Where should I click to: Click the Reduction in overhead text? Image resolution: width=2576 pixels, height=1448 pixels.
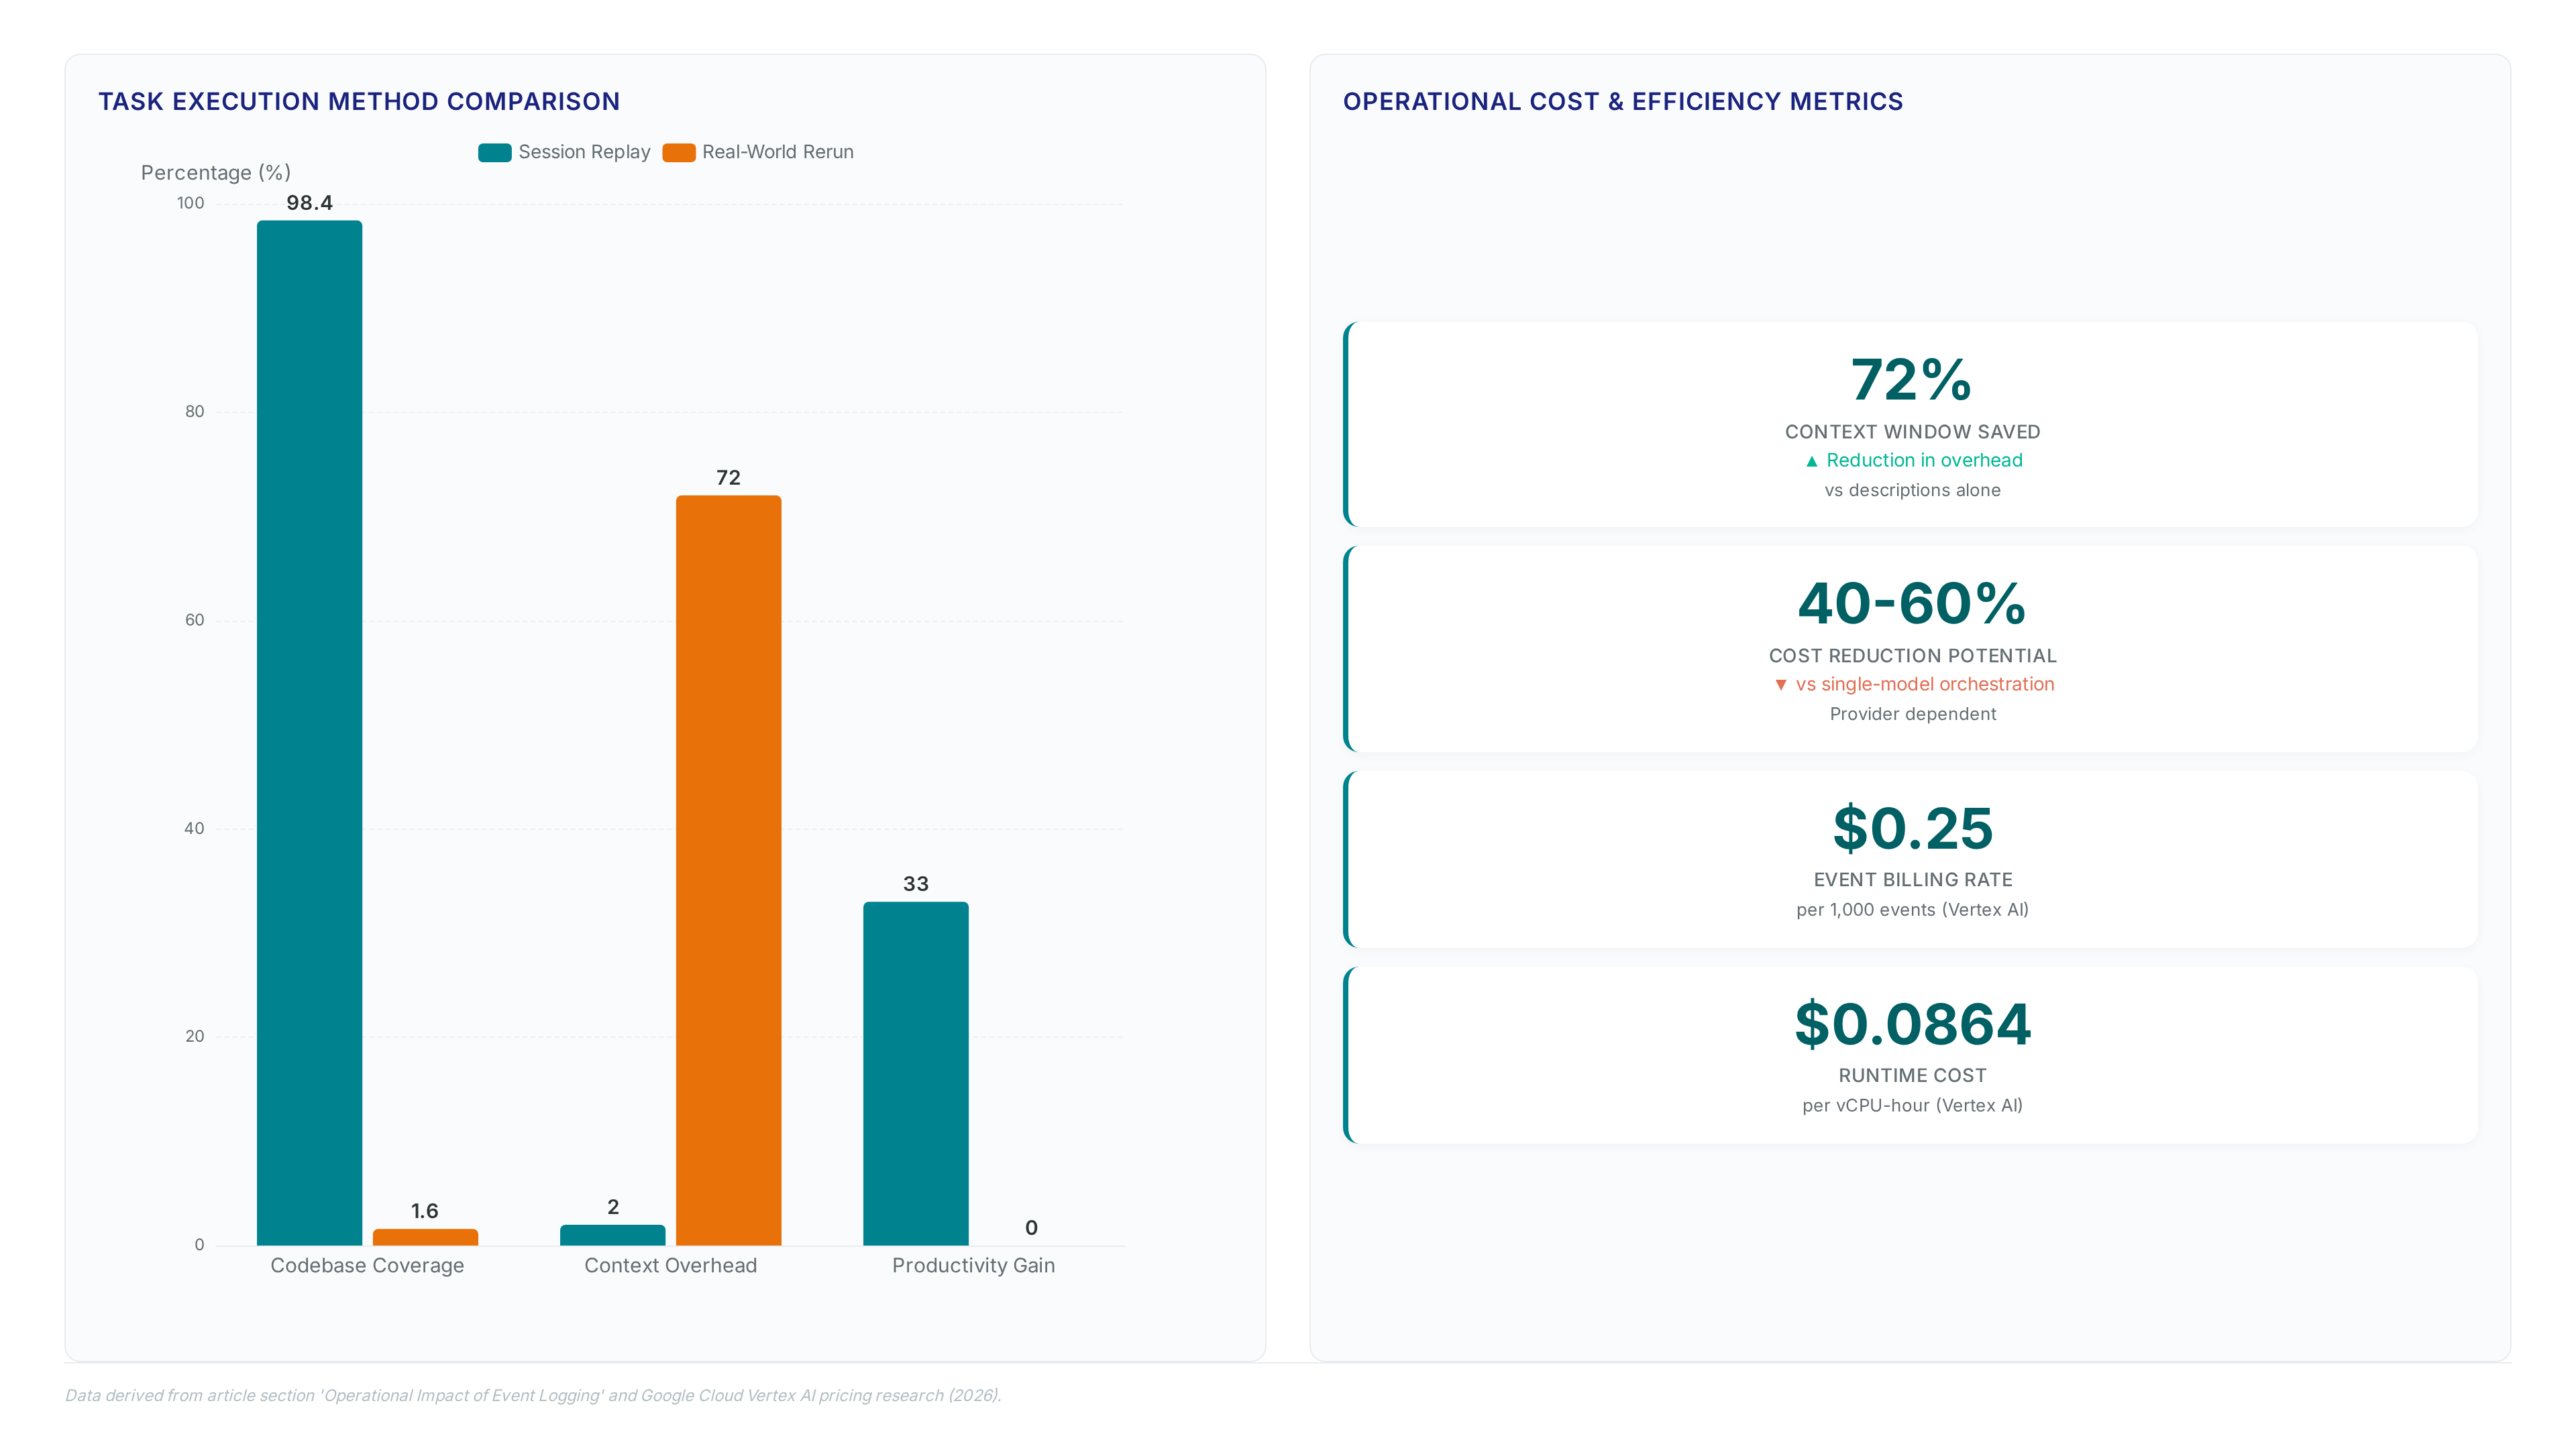[x=1924, y=461]
